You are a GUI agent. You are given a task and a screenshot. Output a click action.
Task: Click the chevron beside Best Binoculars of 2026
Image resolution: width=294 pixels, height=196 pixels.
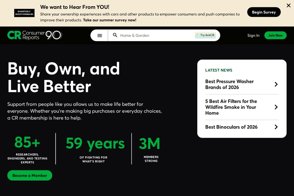pos(276,127)
